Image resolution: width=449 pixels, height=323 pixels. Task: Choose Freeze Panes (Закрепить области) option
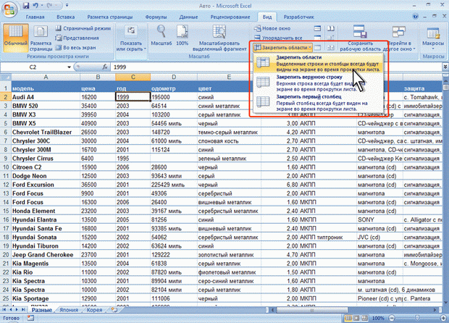tap(319, 63)
